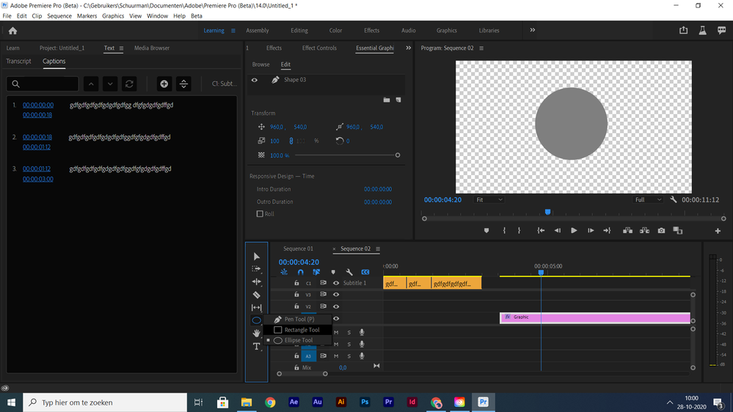Click caption 1 start timecode 00:00:00:00
733x412 pixels.
coord(38,105)
